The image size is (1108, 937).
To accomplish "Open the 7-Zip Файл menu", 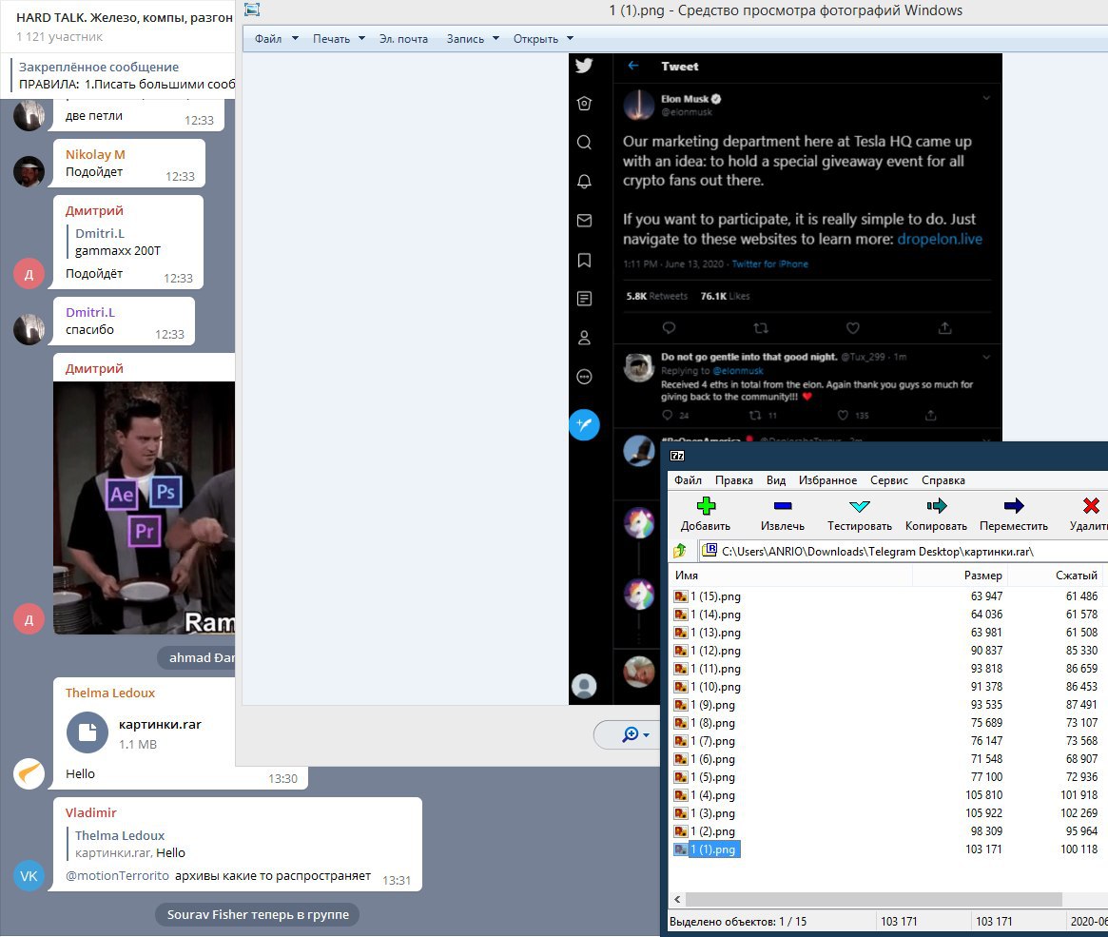I will pyautogui.click(x=688, y=479).
